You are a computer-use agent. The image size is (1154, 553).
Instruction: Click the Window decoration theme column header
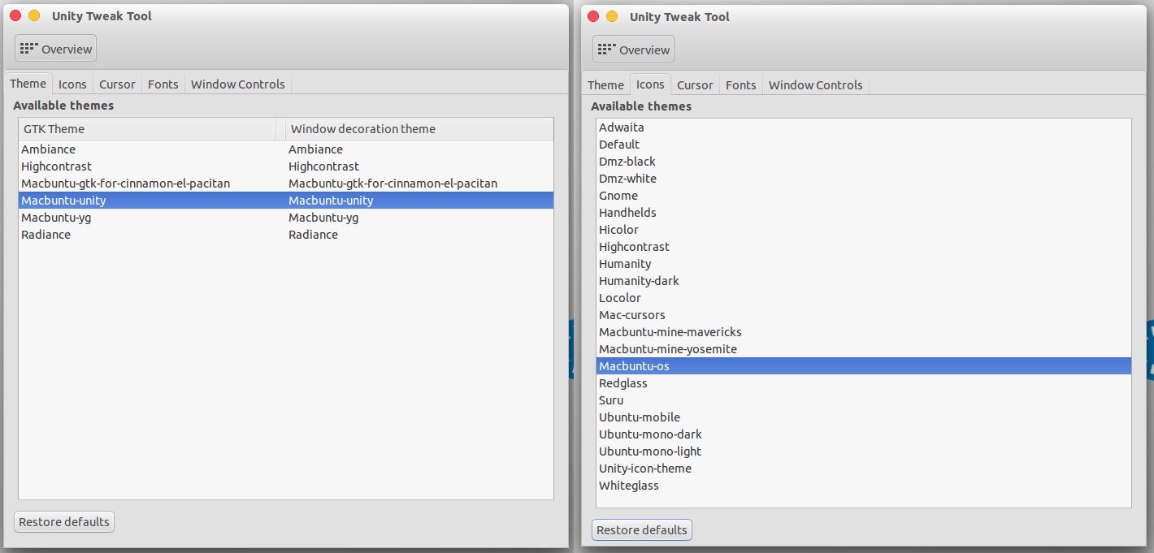pyautogui.click(x=419, y=129)
